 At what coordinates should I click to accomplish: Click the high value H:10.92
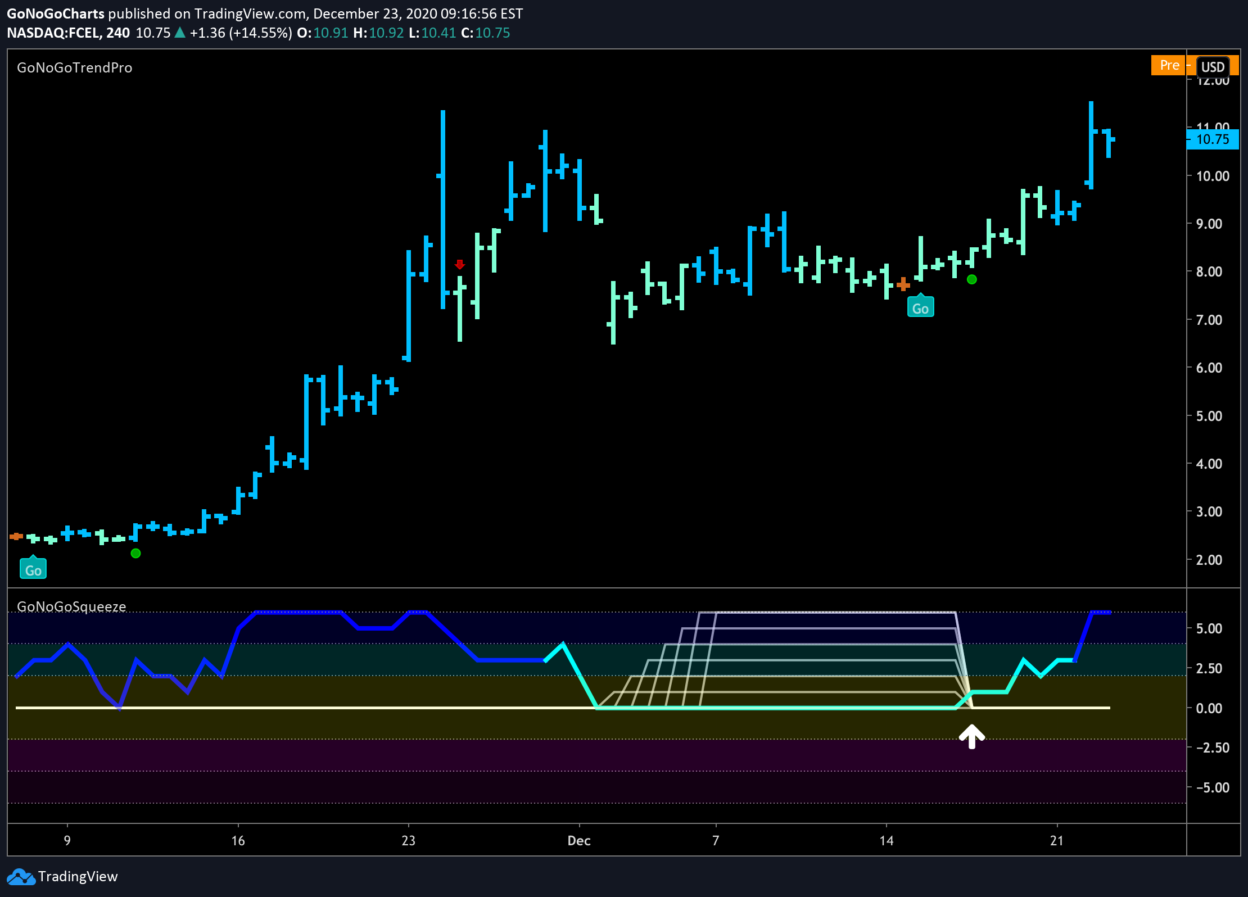tap(378, 33)
